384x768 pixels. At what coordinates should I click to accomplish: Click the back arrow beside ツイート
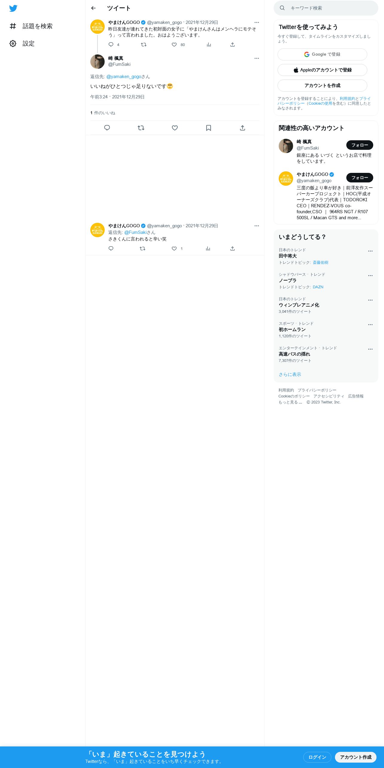[93, 8]
